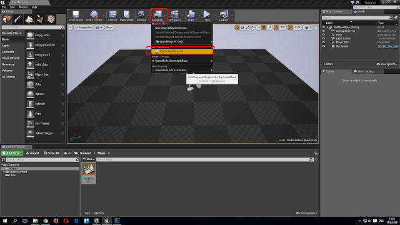Choose New Empty Blueprint Class menu item
The height and width of the screenshot is (225, 400).
[182, 27]
